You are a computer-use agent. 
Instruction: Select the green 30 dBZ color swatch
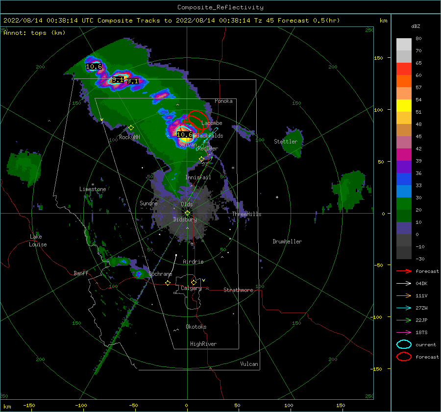tap(404, 203)
